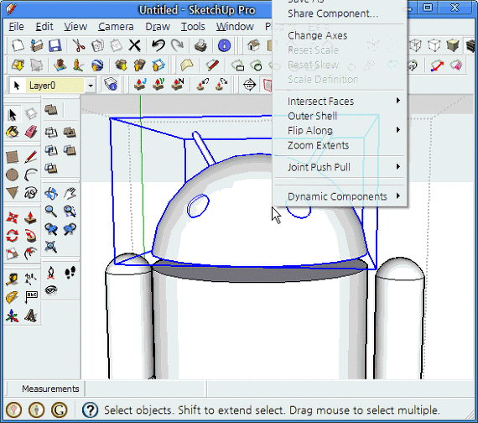Select the Line pencil tool

pyautogui.click(x=31, y=157)
